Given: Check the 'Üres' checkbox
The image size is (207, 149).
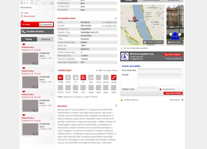Looking at the screenshot, I should [22, 13].
